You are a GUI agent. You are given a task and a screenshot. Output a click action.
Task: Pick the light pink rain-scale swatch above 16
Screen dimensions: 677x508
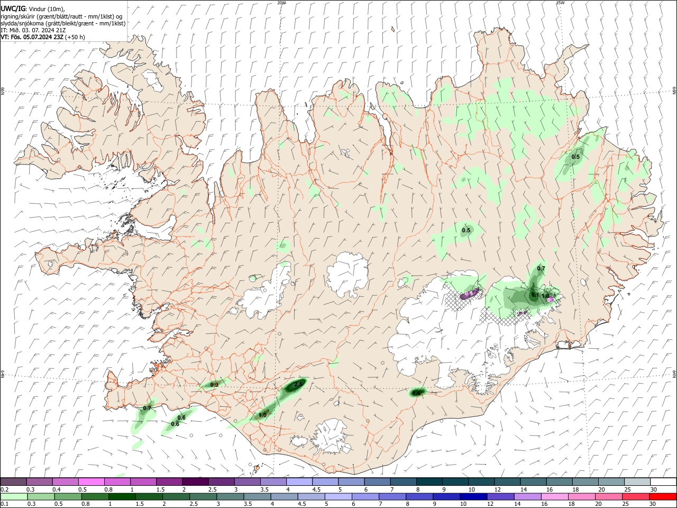point(555,496)
